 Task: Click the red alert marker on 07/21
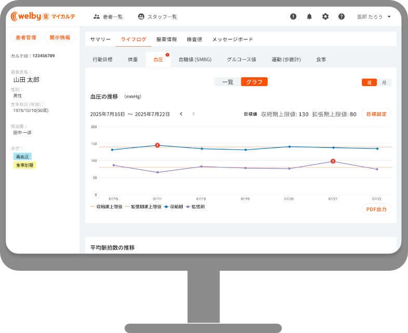point(333,161)
